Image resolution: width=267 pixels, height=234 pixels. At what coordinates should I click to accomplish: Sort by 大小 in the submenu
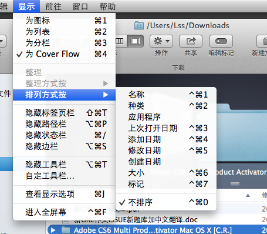point(166,173)
